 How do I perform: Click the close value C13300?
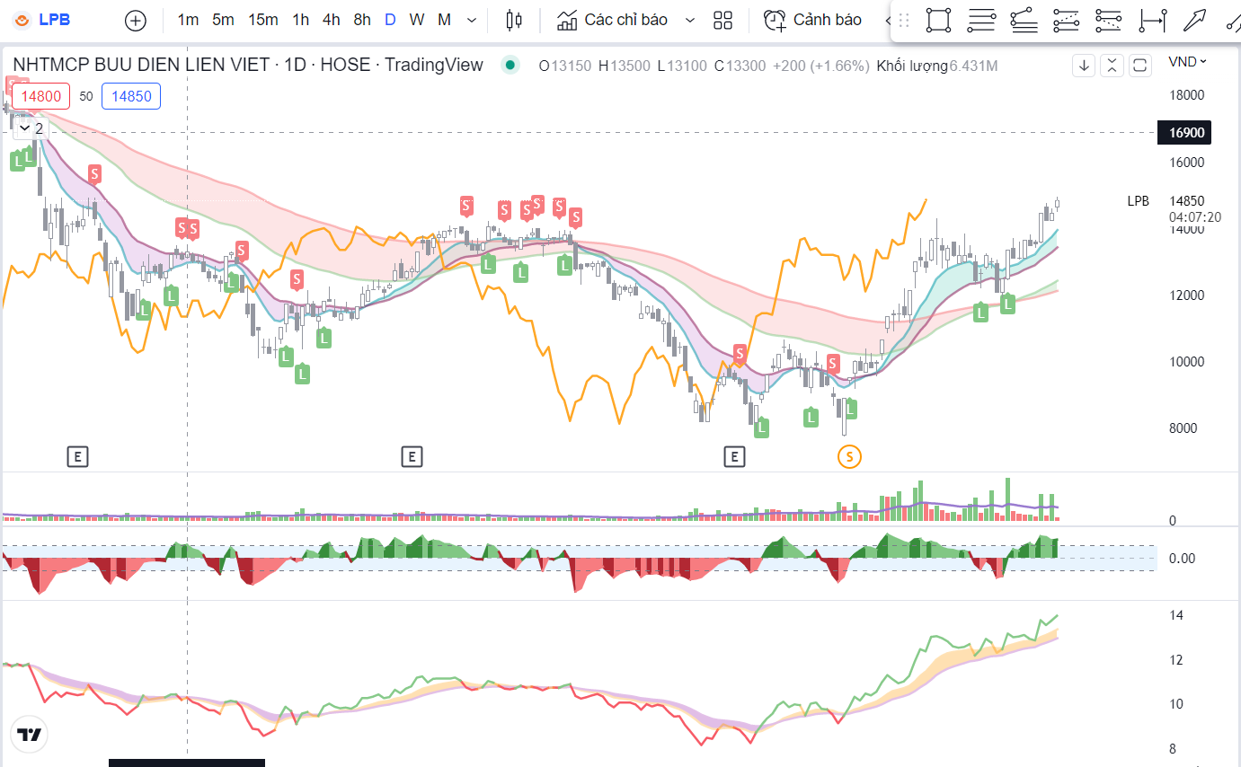click(x=740, y=66)
